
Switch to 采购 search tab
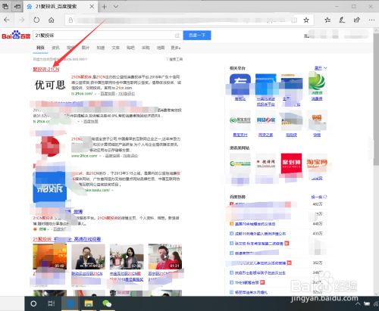coord(146,48)
